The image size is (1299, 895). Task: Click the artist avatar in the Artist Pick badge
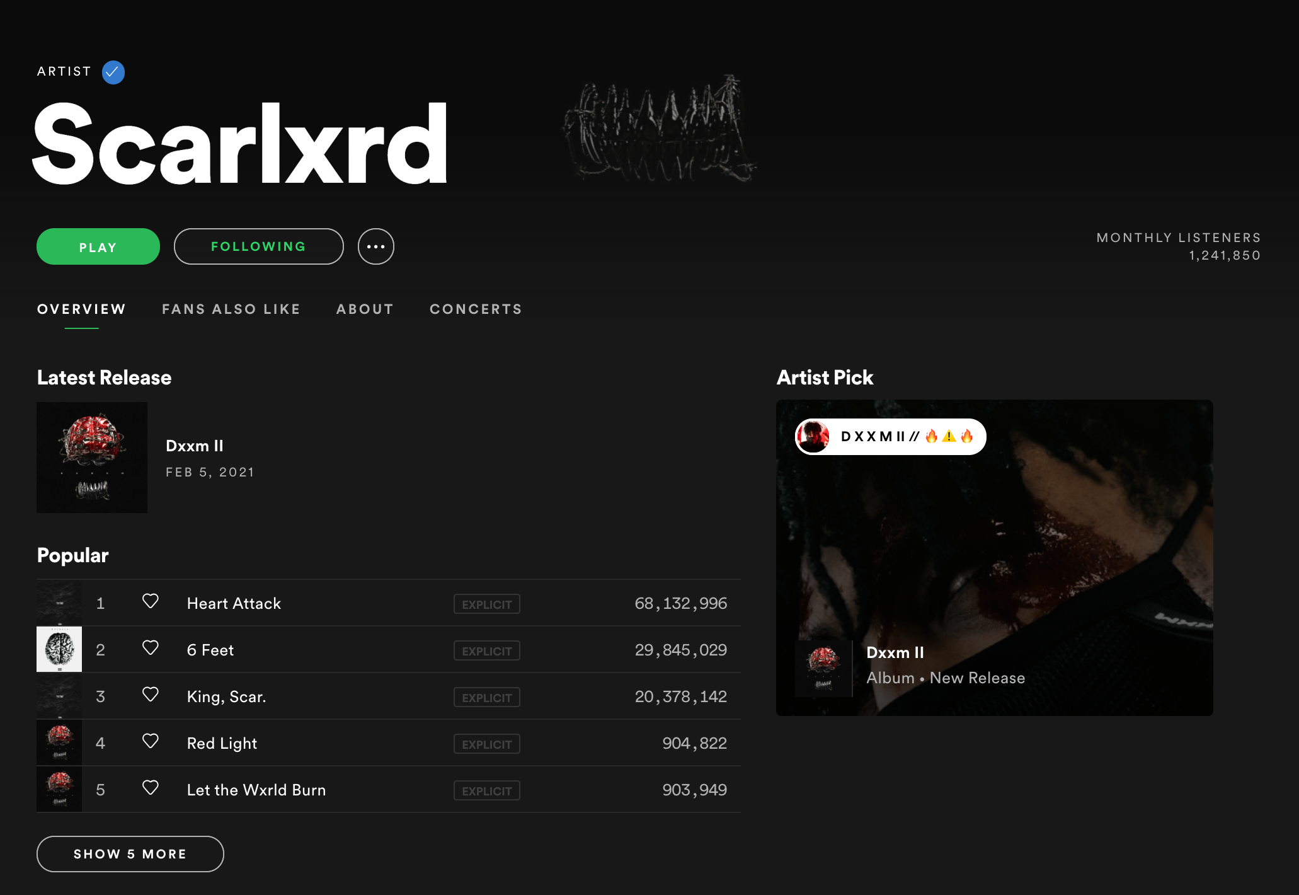pos(813,436)
